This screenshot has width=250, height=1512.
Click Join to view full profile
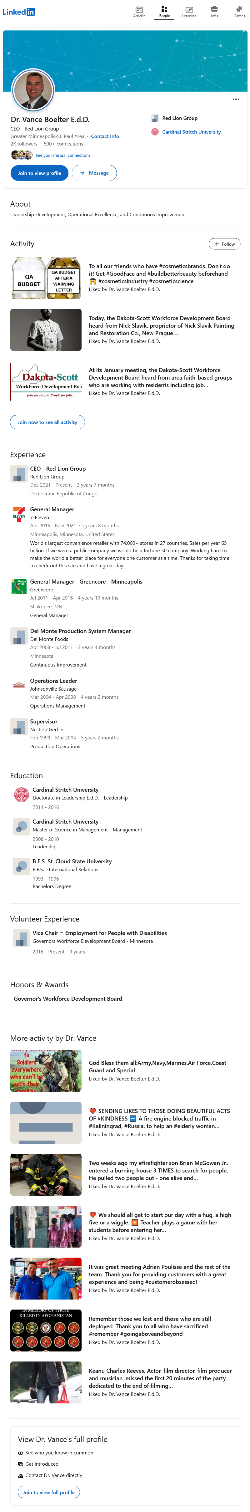[49, 1492]
